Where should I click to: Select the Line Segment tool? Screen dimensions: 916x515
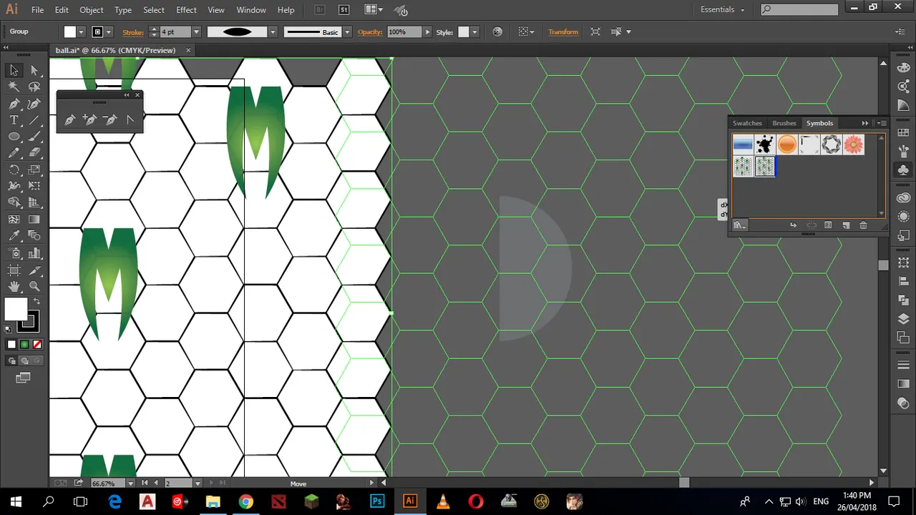34,120
